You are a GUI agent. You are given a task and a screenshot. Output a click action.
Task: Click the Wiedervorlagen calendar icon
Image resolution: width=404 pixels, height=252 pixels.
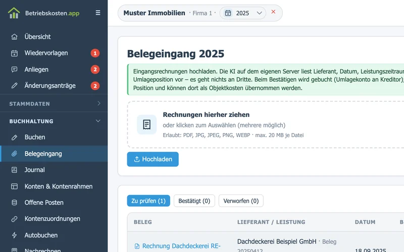click(15, 53)
